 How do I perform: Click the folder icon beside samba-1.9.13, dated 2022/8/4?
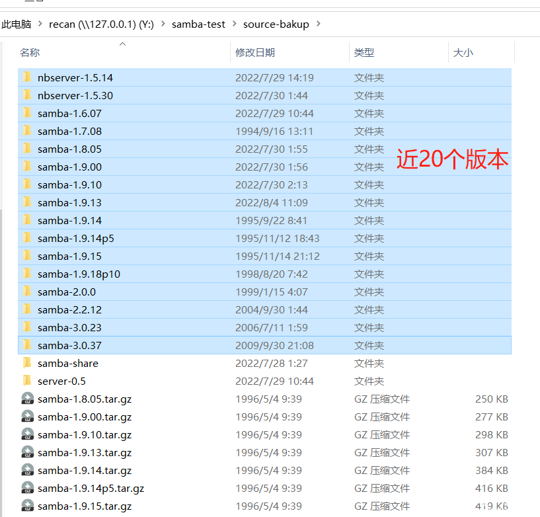click(x=27, y=202)
